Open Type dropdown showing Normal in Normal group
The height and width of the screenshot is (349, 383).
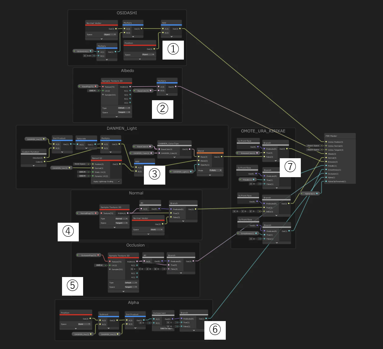pos(121,219)
